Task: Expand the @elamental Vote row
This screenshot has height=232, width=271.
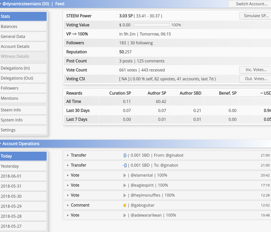Action: click(68, 176)
